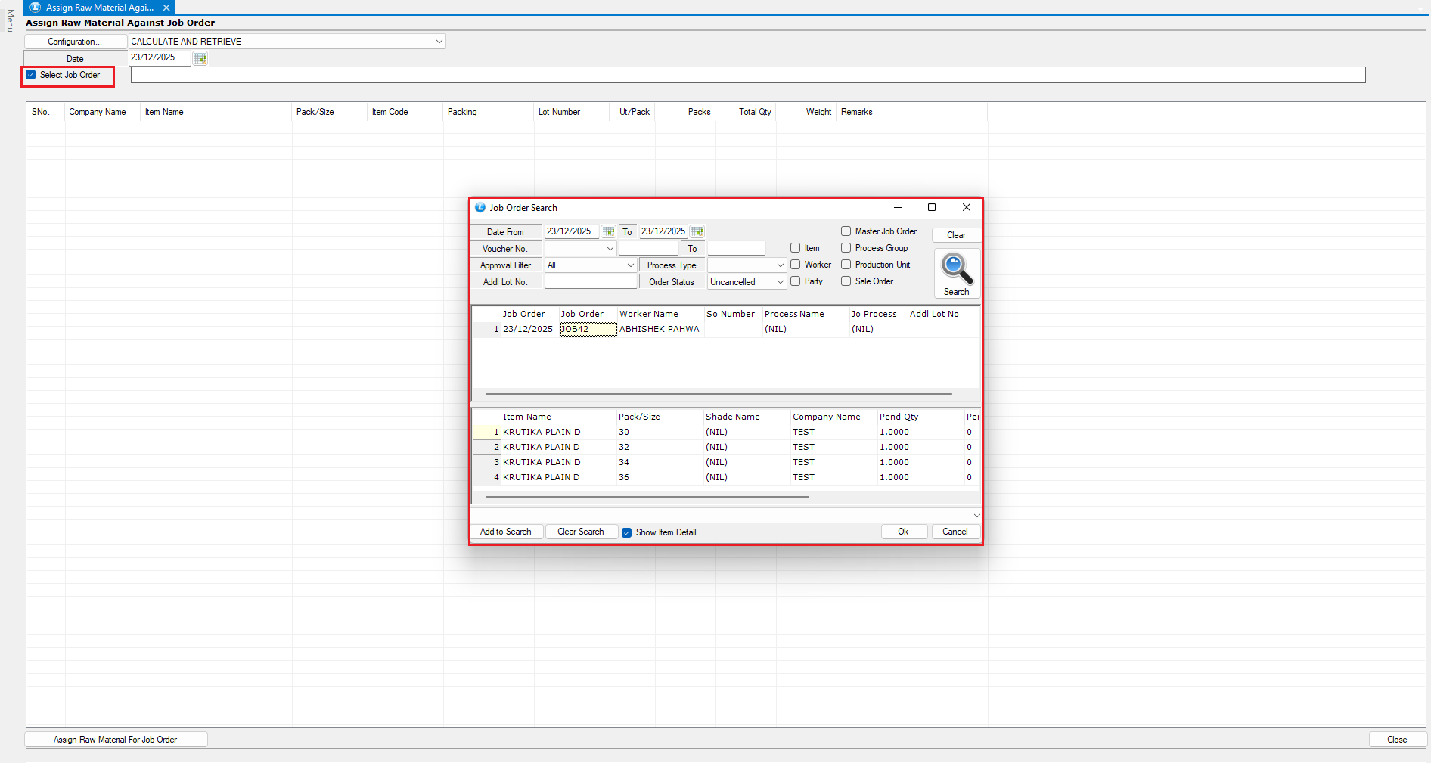
Task: Open main Date calendar picker icon
Action: pos(200,58)
